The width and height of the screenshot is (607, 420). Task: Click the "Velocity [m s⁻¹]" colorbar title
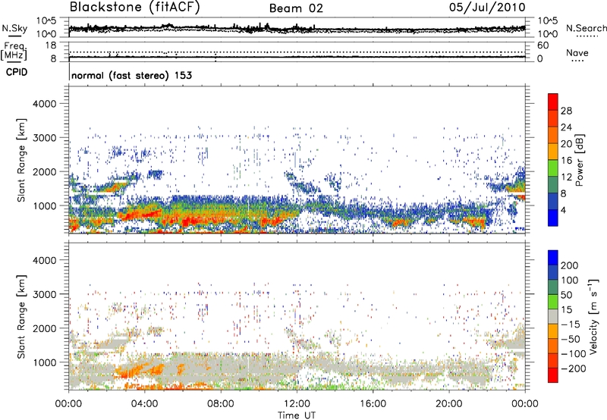point(593,316)
